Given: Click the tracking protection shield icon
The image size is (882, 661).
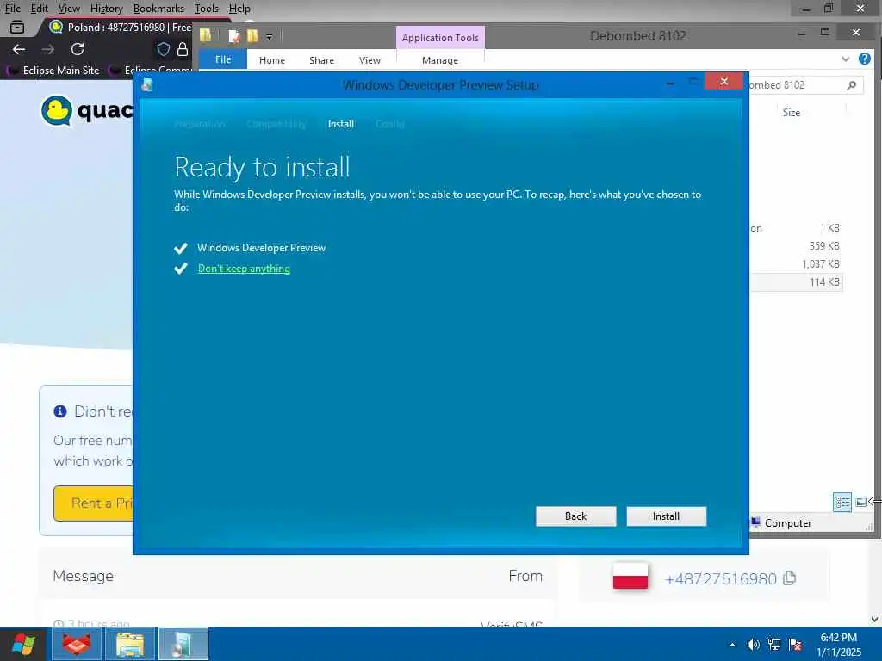Looking at the screenshot, I should tap(163, 49).
